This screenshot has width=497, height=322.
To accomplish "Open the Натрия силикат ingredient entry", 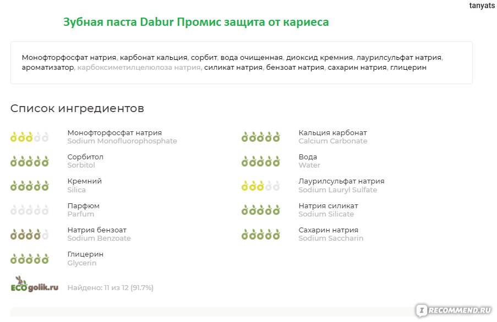I will tap(328, 206).
